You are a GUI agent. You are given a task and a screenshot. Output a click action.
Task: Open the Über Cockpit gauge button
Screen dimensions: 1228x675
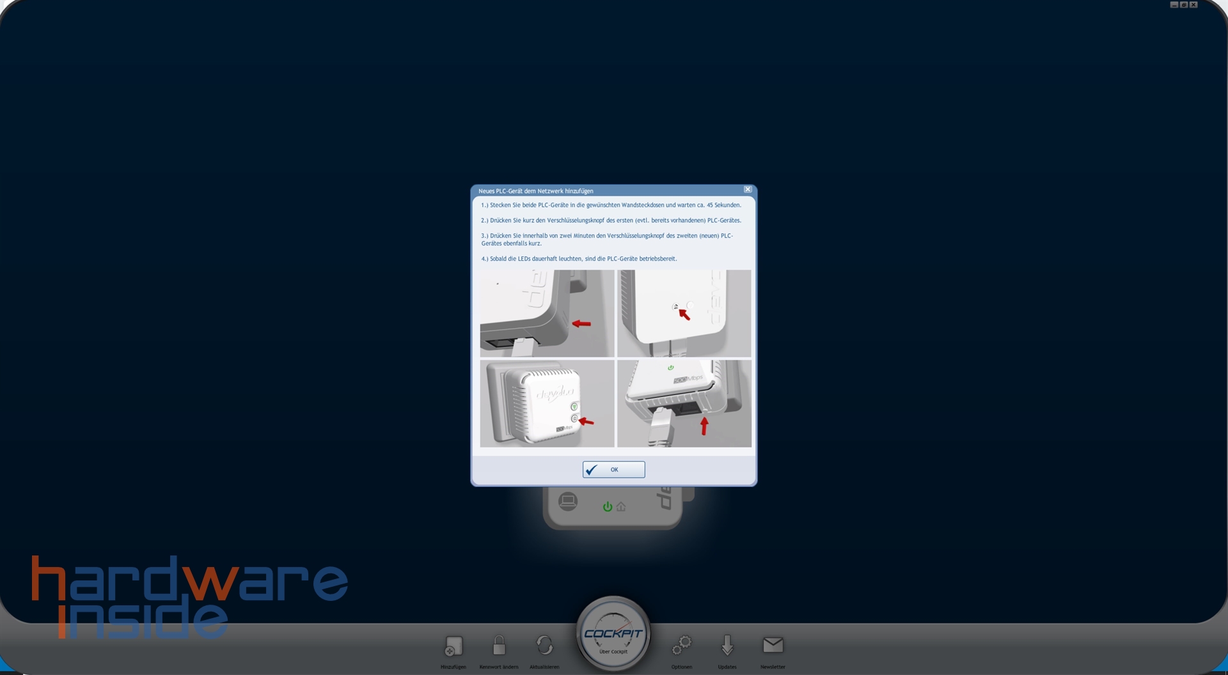tap(613, 635)
